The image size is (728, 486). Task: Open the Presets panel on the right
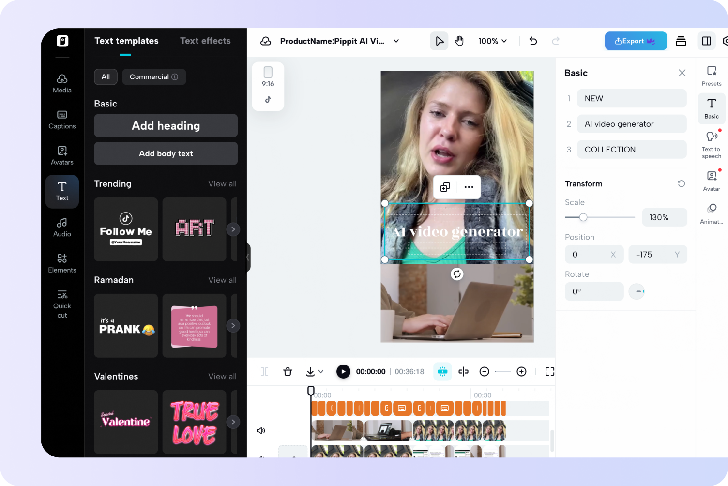point(711,76)
